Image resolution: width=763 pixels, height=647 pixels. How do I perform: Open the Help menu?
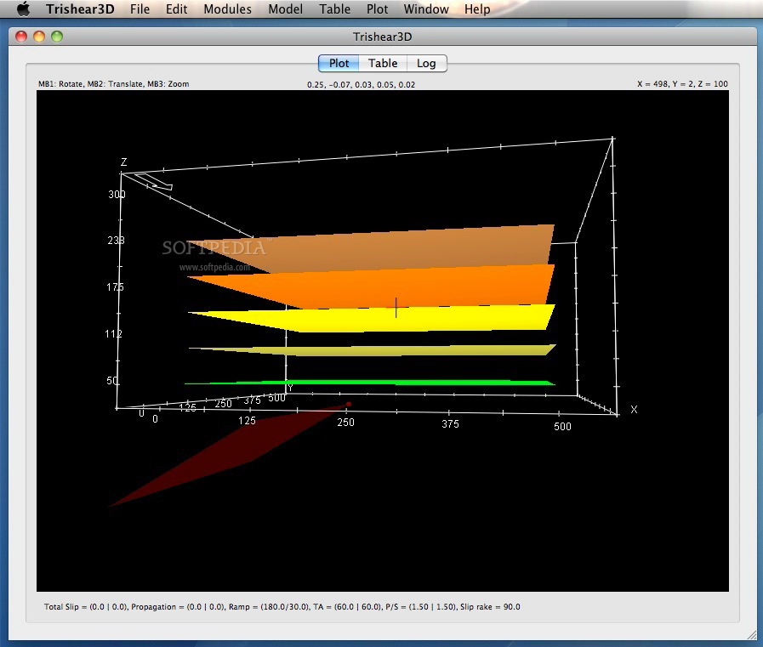[477, 9]
